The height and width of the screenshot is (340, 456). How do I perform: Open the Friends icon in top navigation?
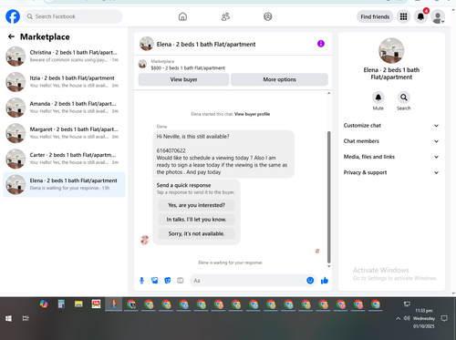click(225, 16)
